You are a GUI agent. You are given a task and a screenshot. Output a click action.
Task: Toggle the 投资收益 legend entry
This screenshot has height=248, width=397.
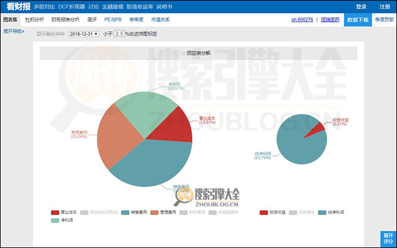click(x=273, y=212)
